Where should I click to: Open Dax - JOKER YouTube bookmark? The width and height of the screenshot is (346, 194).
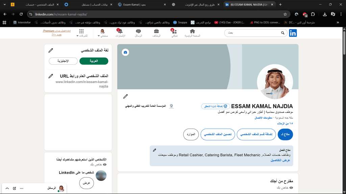coord(229,23)
